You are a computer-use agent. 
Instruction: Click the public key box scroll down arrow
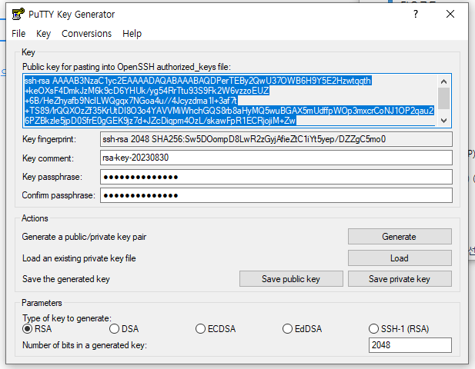click(443, 121)
